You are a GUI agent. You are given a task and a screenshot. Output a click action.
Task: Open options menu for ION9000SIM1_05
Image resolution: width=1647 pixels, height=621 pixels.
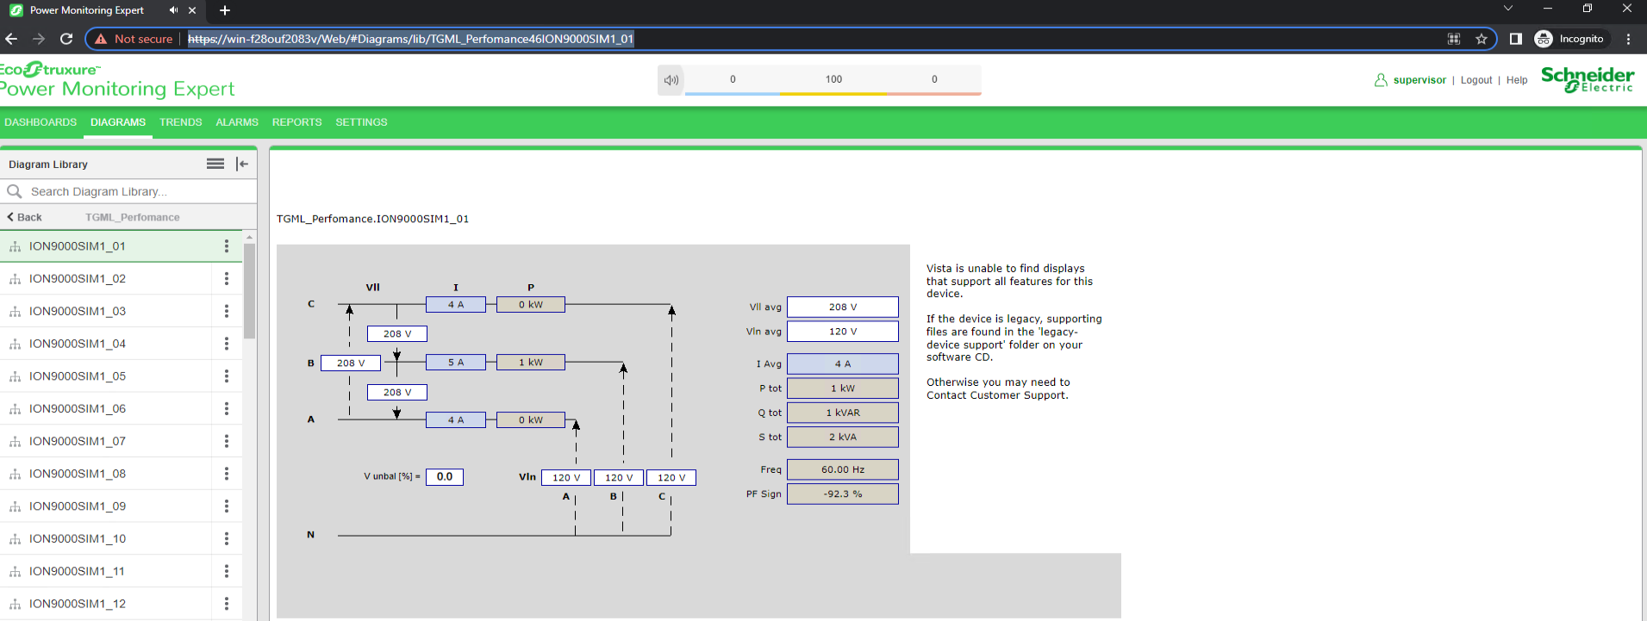point(227,376)
